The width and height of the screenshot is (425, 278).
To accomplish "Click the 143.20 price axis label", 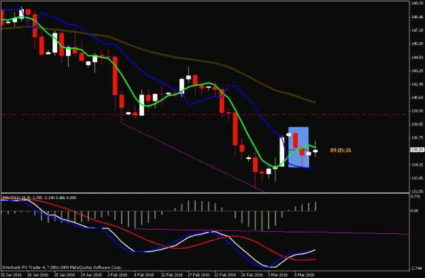I will click(417, 71).
